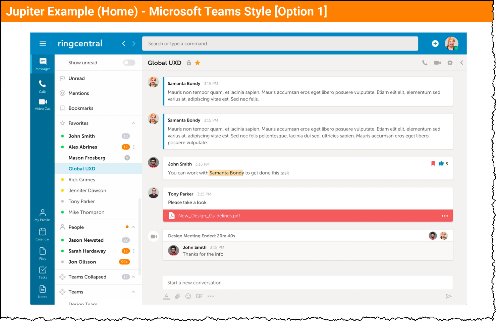The image size is (496, 321).
Task: Click the GIF button in composer
Action: [199, 296]
